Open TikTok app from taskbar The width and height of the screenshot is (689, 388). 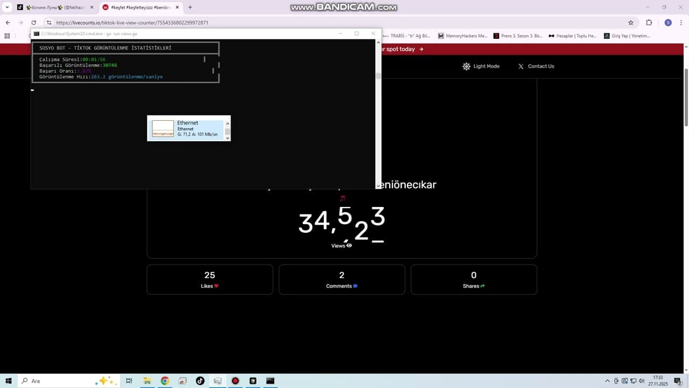pyautogui.click(x=200, y=381)
